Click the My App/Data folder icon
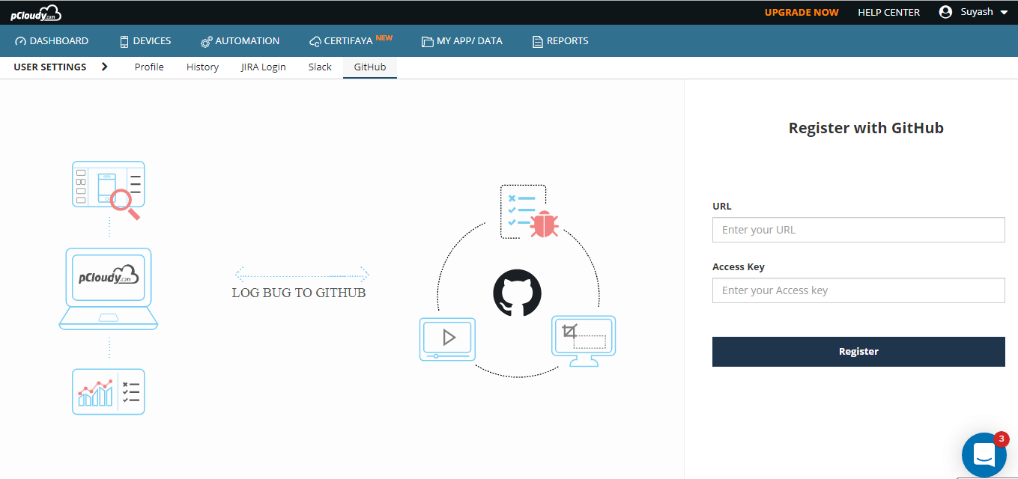1018x479 pixels. click(x=427, y=42)
